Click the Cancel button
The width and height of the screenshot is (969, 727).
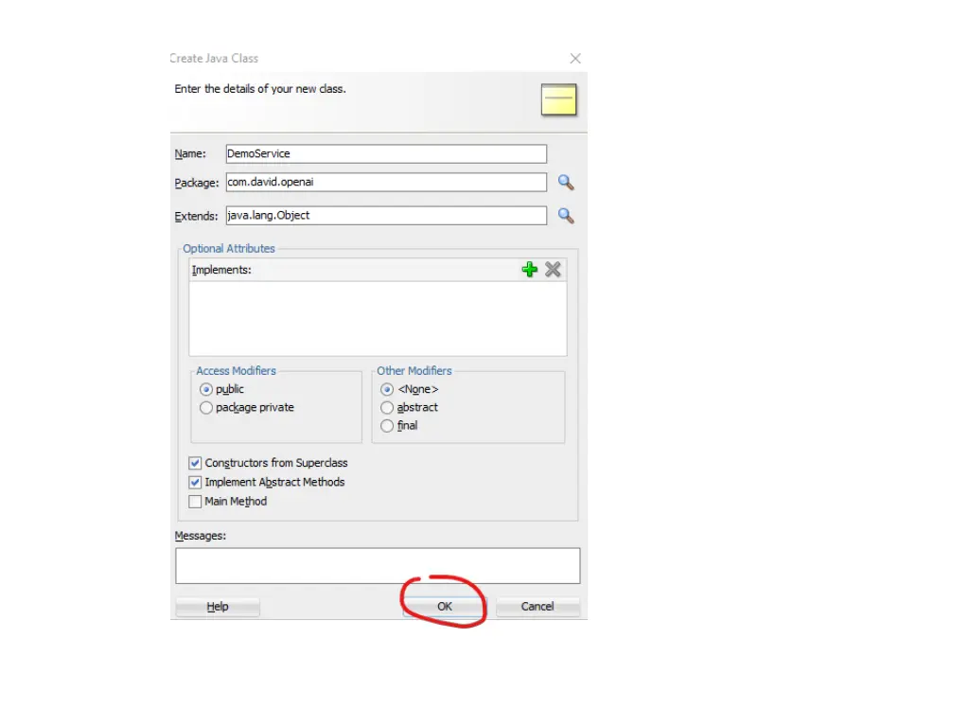(x=537, y=607)
